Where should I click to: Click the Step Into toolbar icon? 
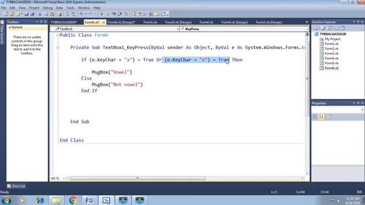(113, 14)
